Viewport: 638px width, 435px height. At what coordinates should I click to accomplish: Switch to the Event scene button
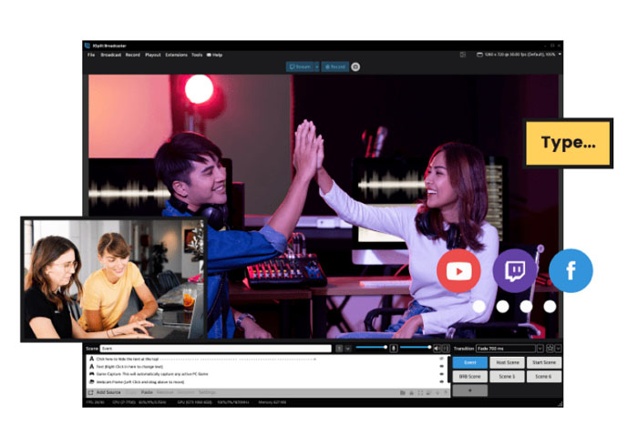pyautogui.click(x=470, y=362)
